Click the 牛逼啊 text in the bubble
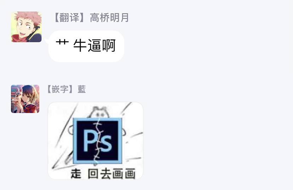293x190 pixels. pyautogui.click(x=94, y=45)
